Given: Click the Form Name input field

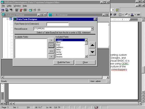Looking at the screenshot, I should click(x=58, y=24).
